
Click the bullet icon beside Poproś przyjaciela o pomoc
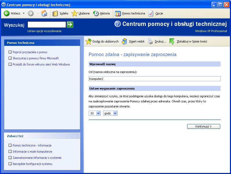pos(10,52)
